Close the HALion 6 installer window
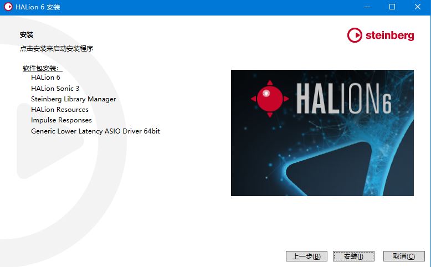Screen dimensions: 431x267 (418, 7)
